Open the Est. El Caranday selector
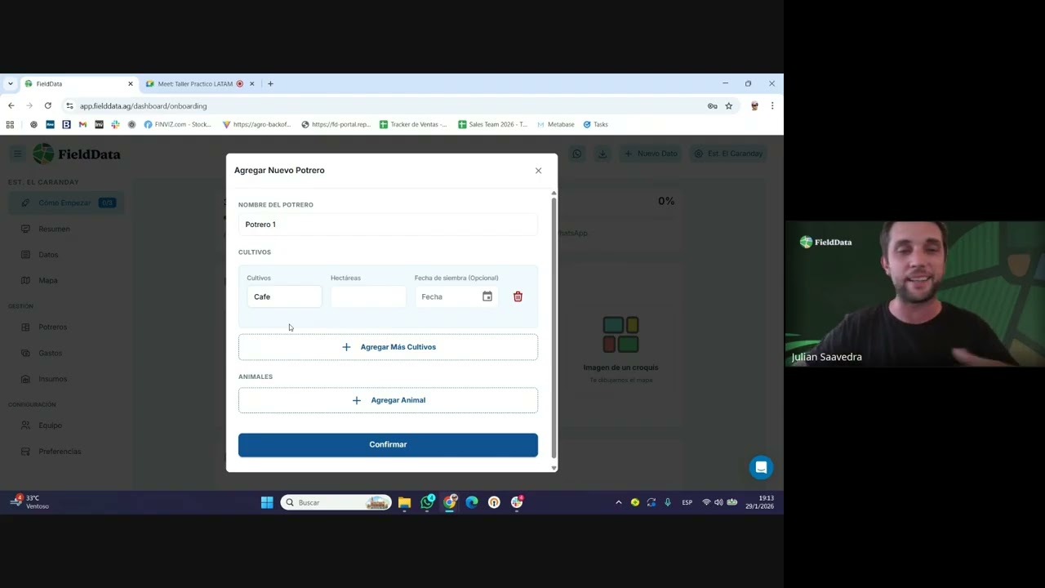 tap(728, 154)
